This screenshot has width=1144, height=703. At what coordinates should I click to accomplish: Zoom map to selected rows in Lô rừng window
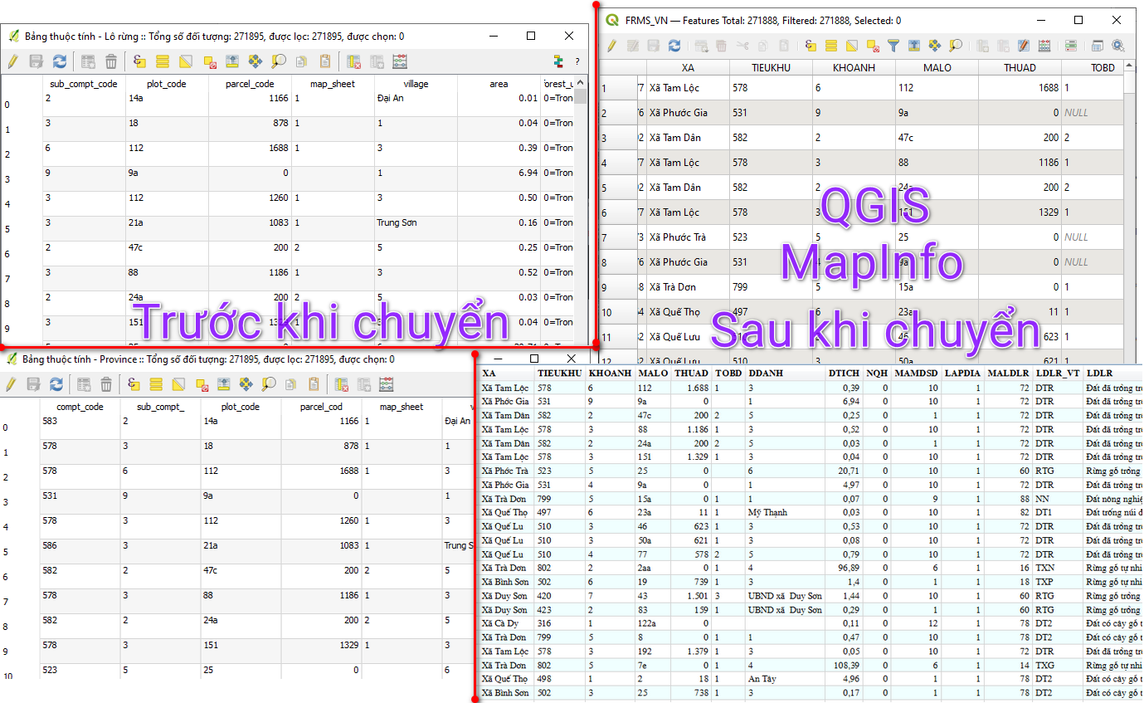click(x=279, y=61)
